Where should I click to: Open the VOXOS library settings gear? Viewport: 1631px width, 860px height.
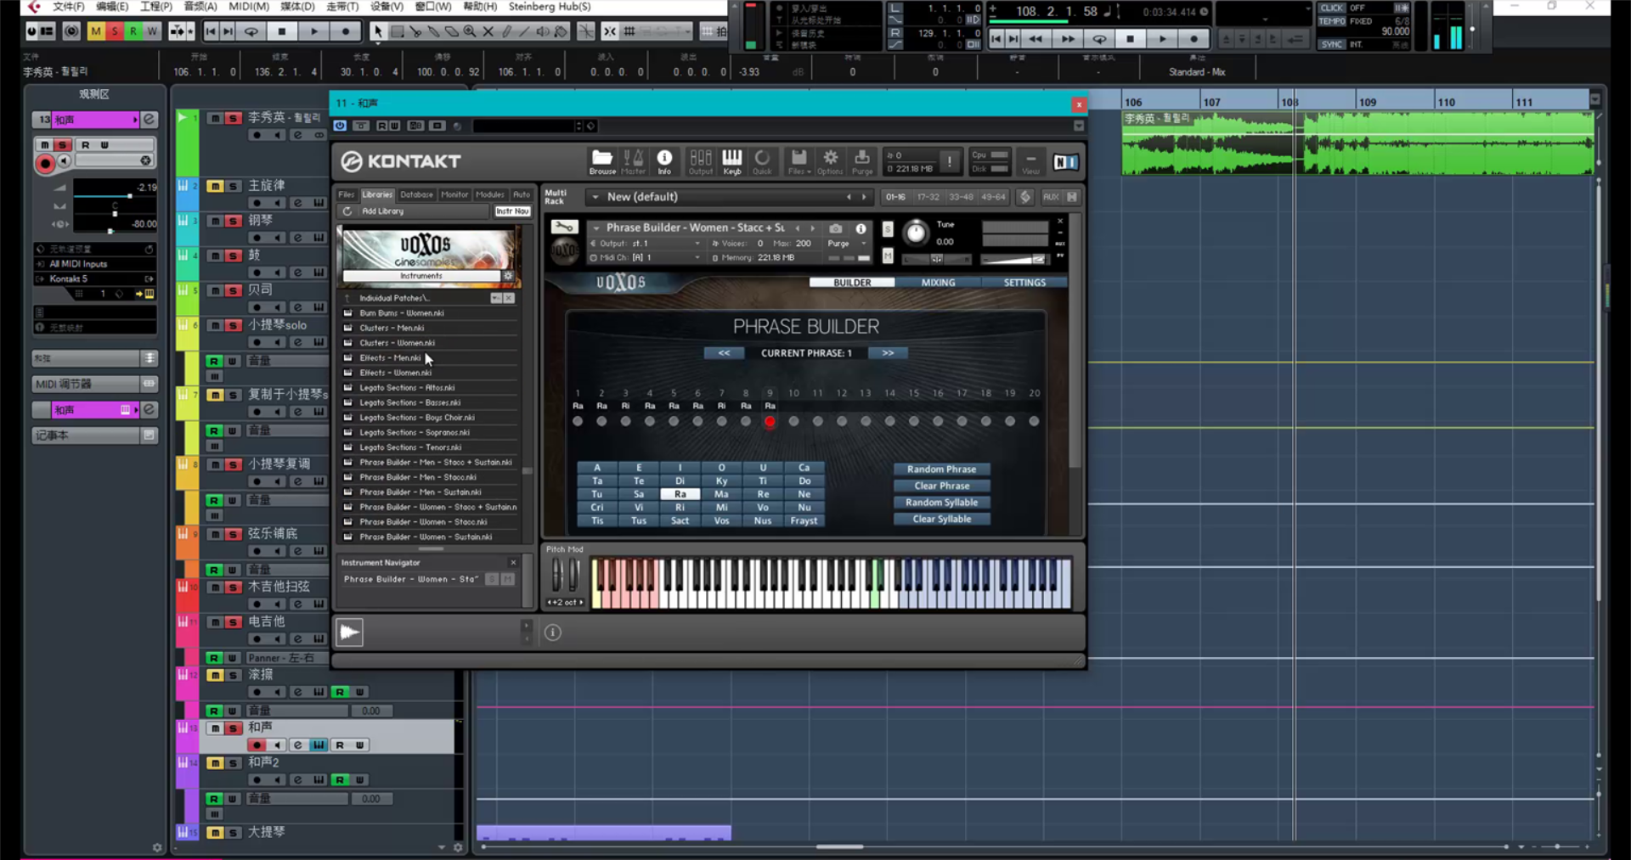coord(508,276)
